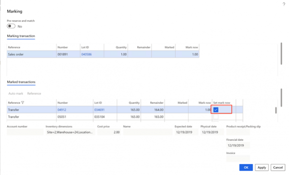This screenshot has width=289, height=175.
Task: Click the Quantity 1.00 cell in Sales order row
Action: [116, 54]
